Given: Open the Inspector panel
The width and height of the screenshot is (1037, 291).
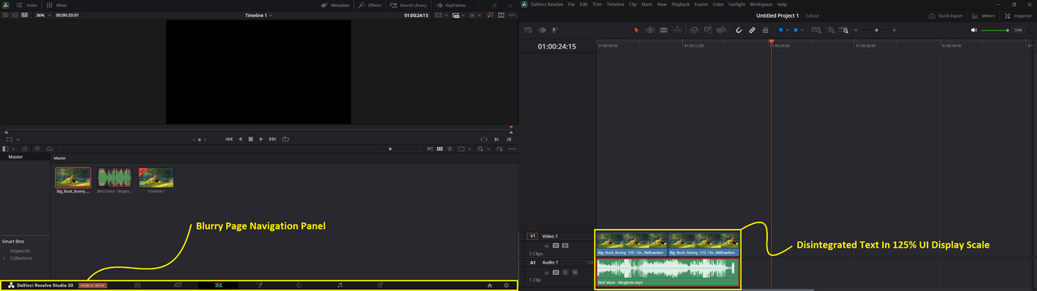Looking at the screenshot, I should [x=1019, y=15].
